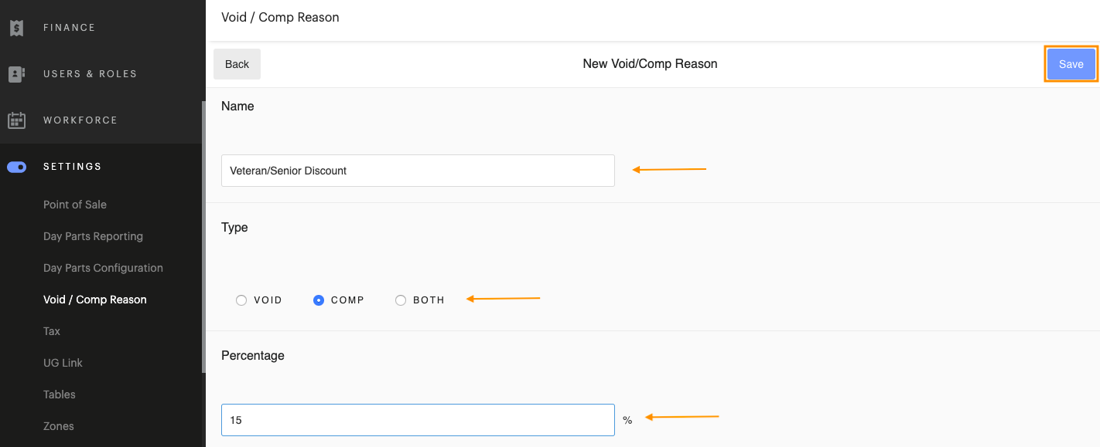Open Point of Sale settings
Image resolution: width=1100 pixels, height=447 pixels.
(x=75, y=205)
